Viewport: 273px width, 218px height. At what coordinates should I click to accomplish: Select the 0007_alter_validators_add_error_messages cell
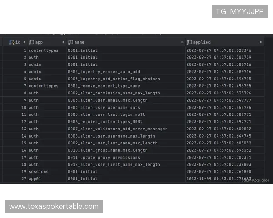pyautogui.click(x=117, y=129)
